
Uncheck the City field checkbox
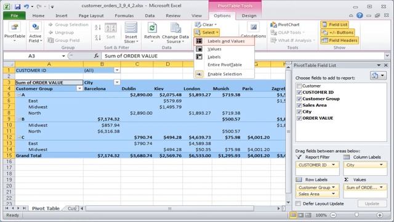pos(299,112)
